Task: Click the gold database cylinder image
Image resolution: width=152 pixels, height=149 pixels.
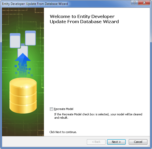Action: pos(23,96)
